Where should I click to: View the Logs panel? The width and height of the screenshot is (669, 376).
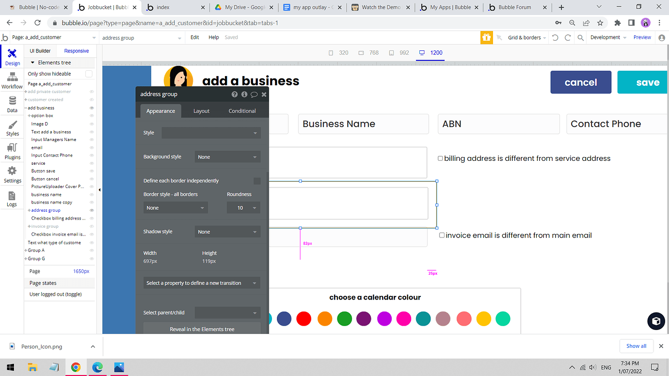(12, 198)
